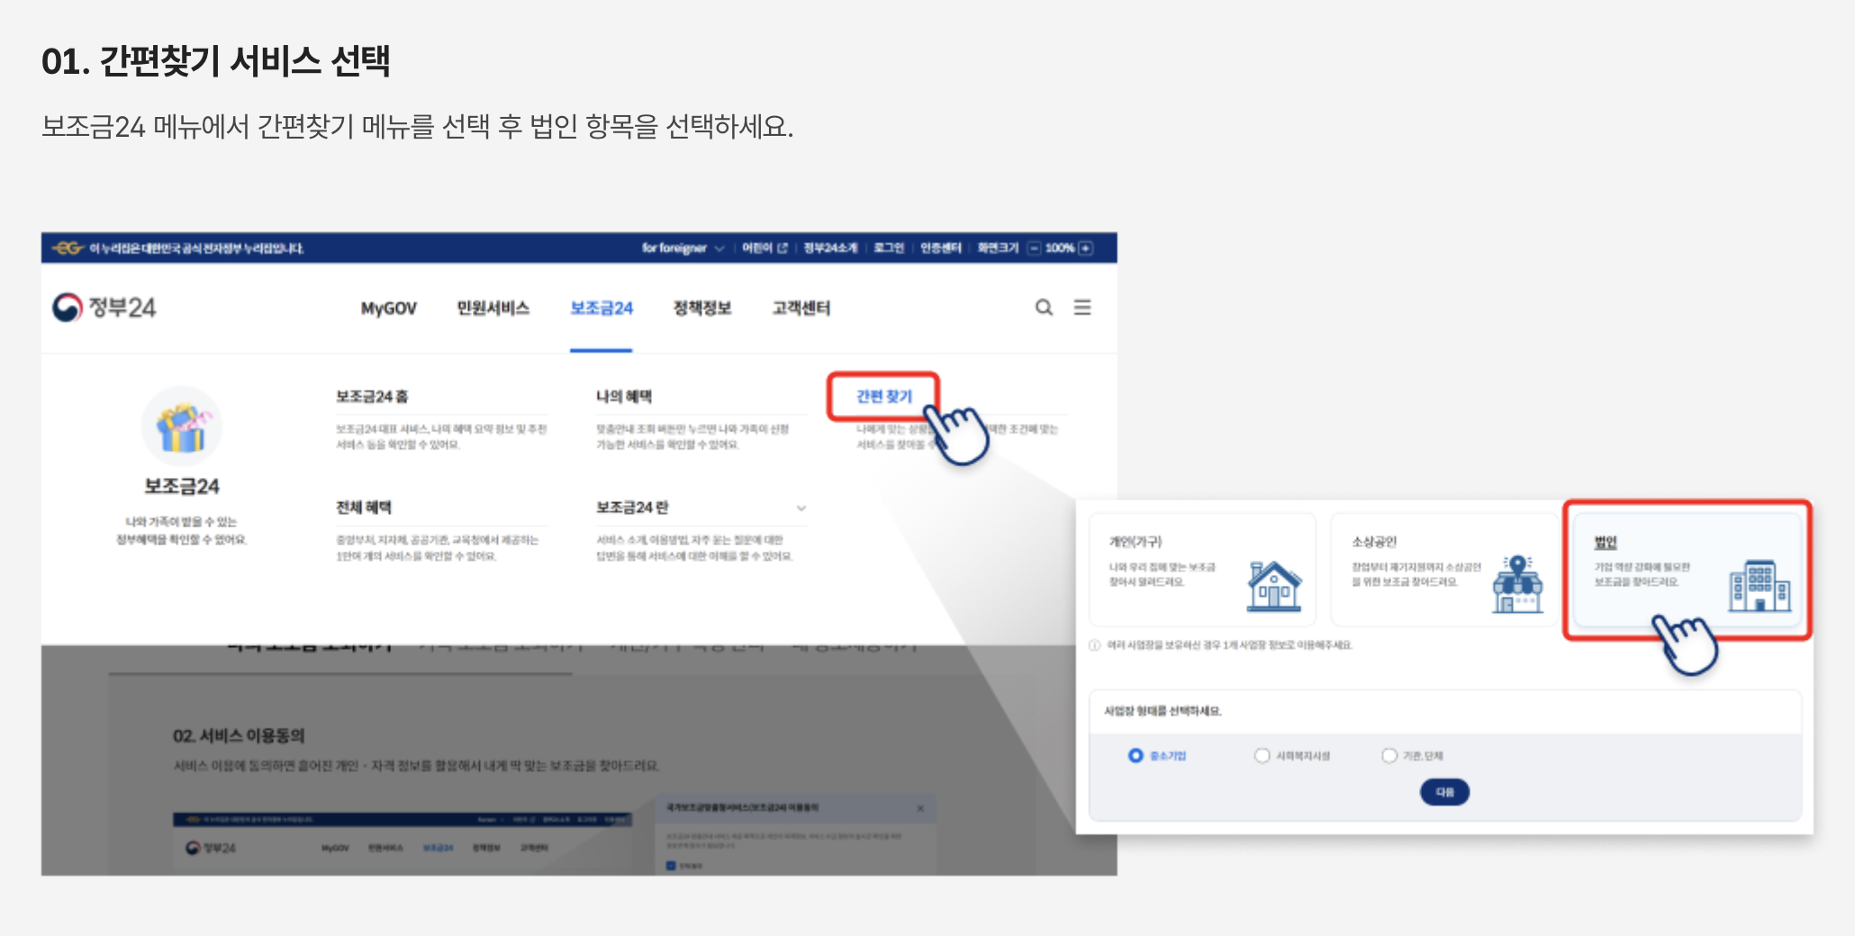Select the 개인(가구) card
1855x936 pixels.
(x=1202, y=570)
